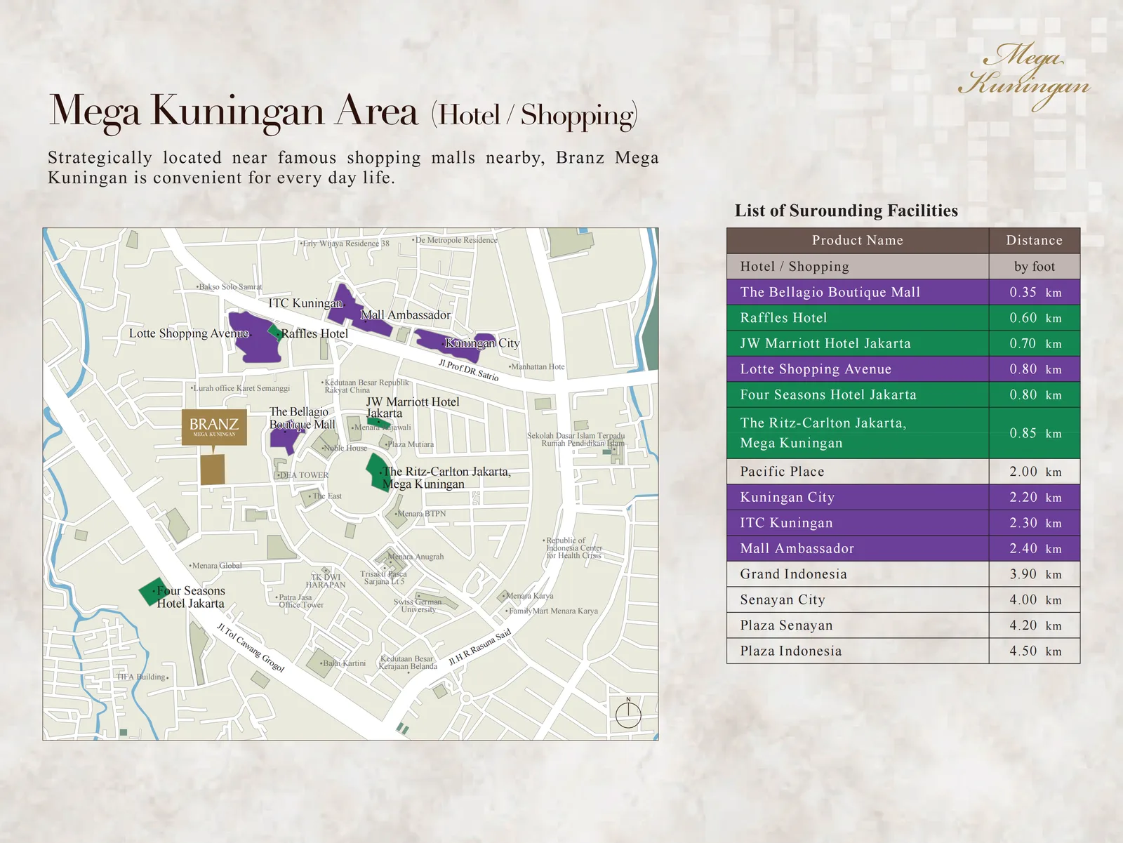
Task: Click 'DEA TOWER' label on map
Action: coord(303,475)
